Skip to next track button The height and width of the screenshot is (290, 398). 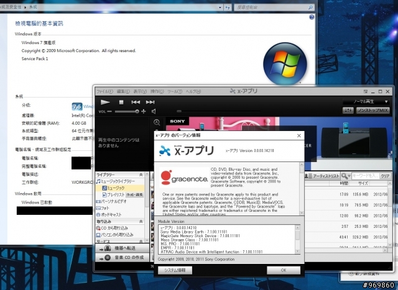click(x=150, y=102)
